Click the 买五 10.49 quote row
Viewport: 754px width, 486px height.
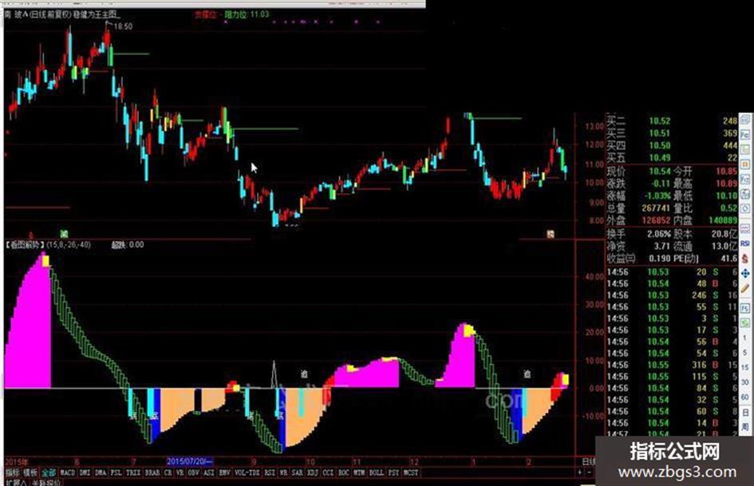tap(672, 158)
